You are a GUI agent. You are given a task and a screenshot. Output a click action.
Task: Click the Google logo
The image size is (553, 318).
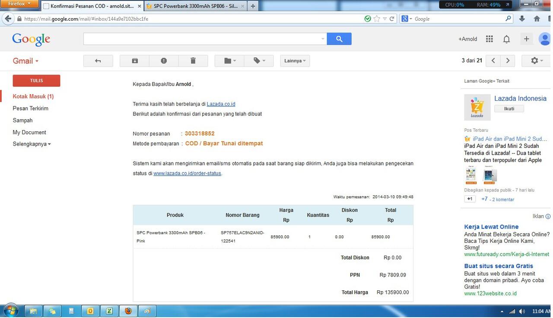point(31,39)
